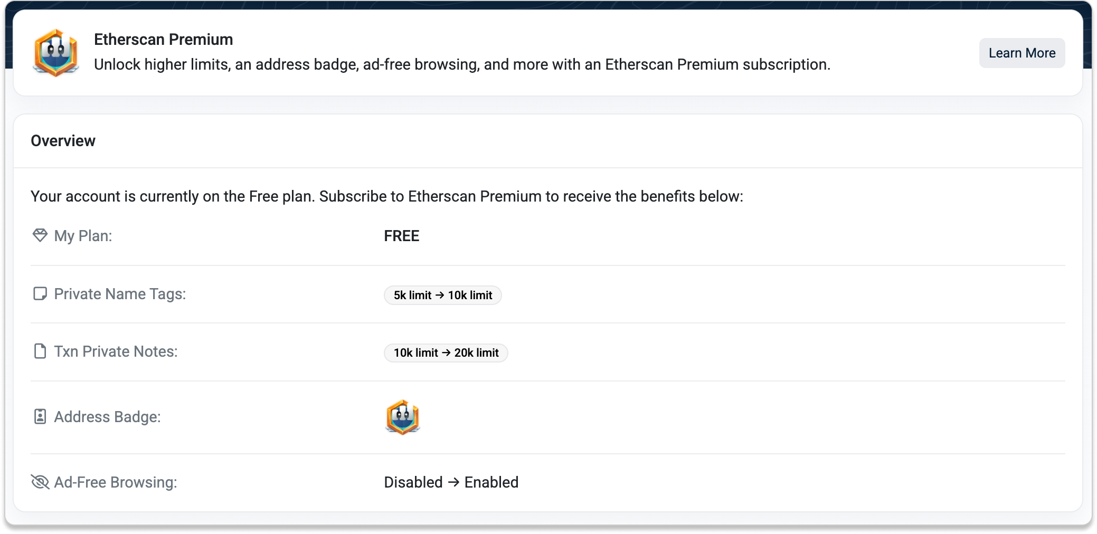Click the document icon beside Txn Private Notes
1097x534 pixels.
pos(40,351)
